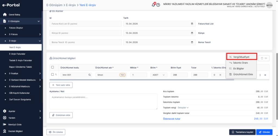Select Yeni E-Arşiv in sidebar

(21, 47)
